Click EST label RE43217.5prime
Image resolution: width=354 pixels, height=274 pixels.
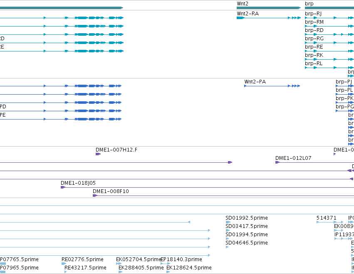coord(85,268)
